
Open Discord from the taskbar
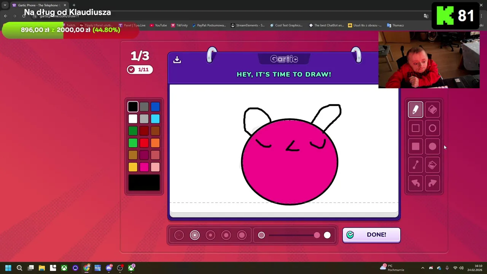pos(109,268)
